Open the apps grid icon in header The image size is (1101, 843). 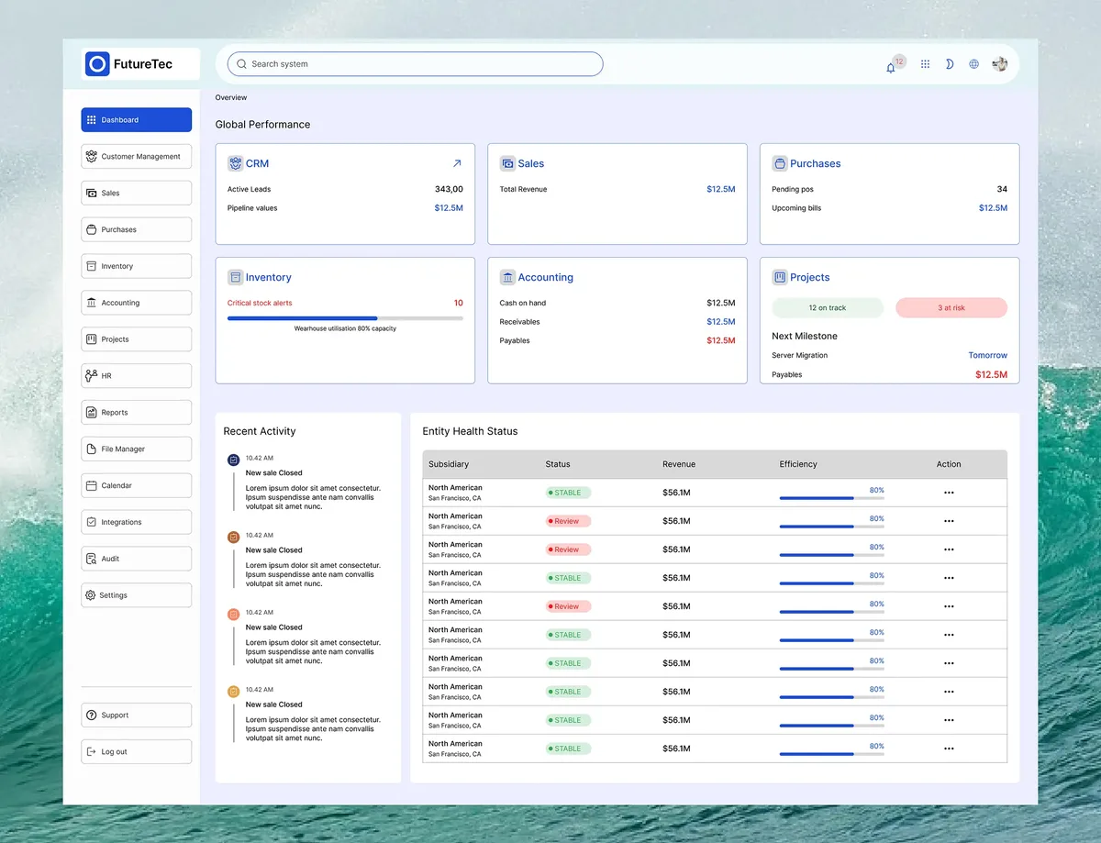click(925, 64)
